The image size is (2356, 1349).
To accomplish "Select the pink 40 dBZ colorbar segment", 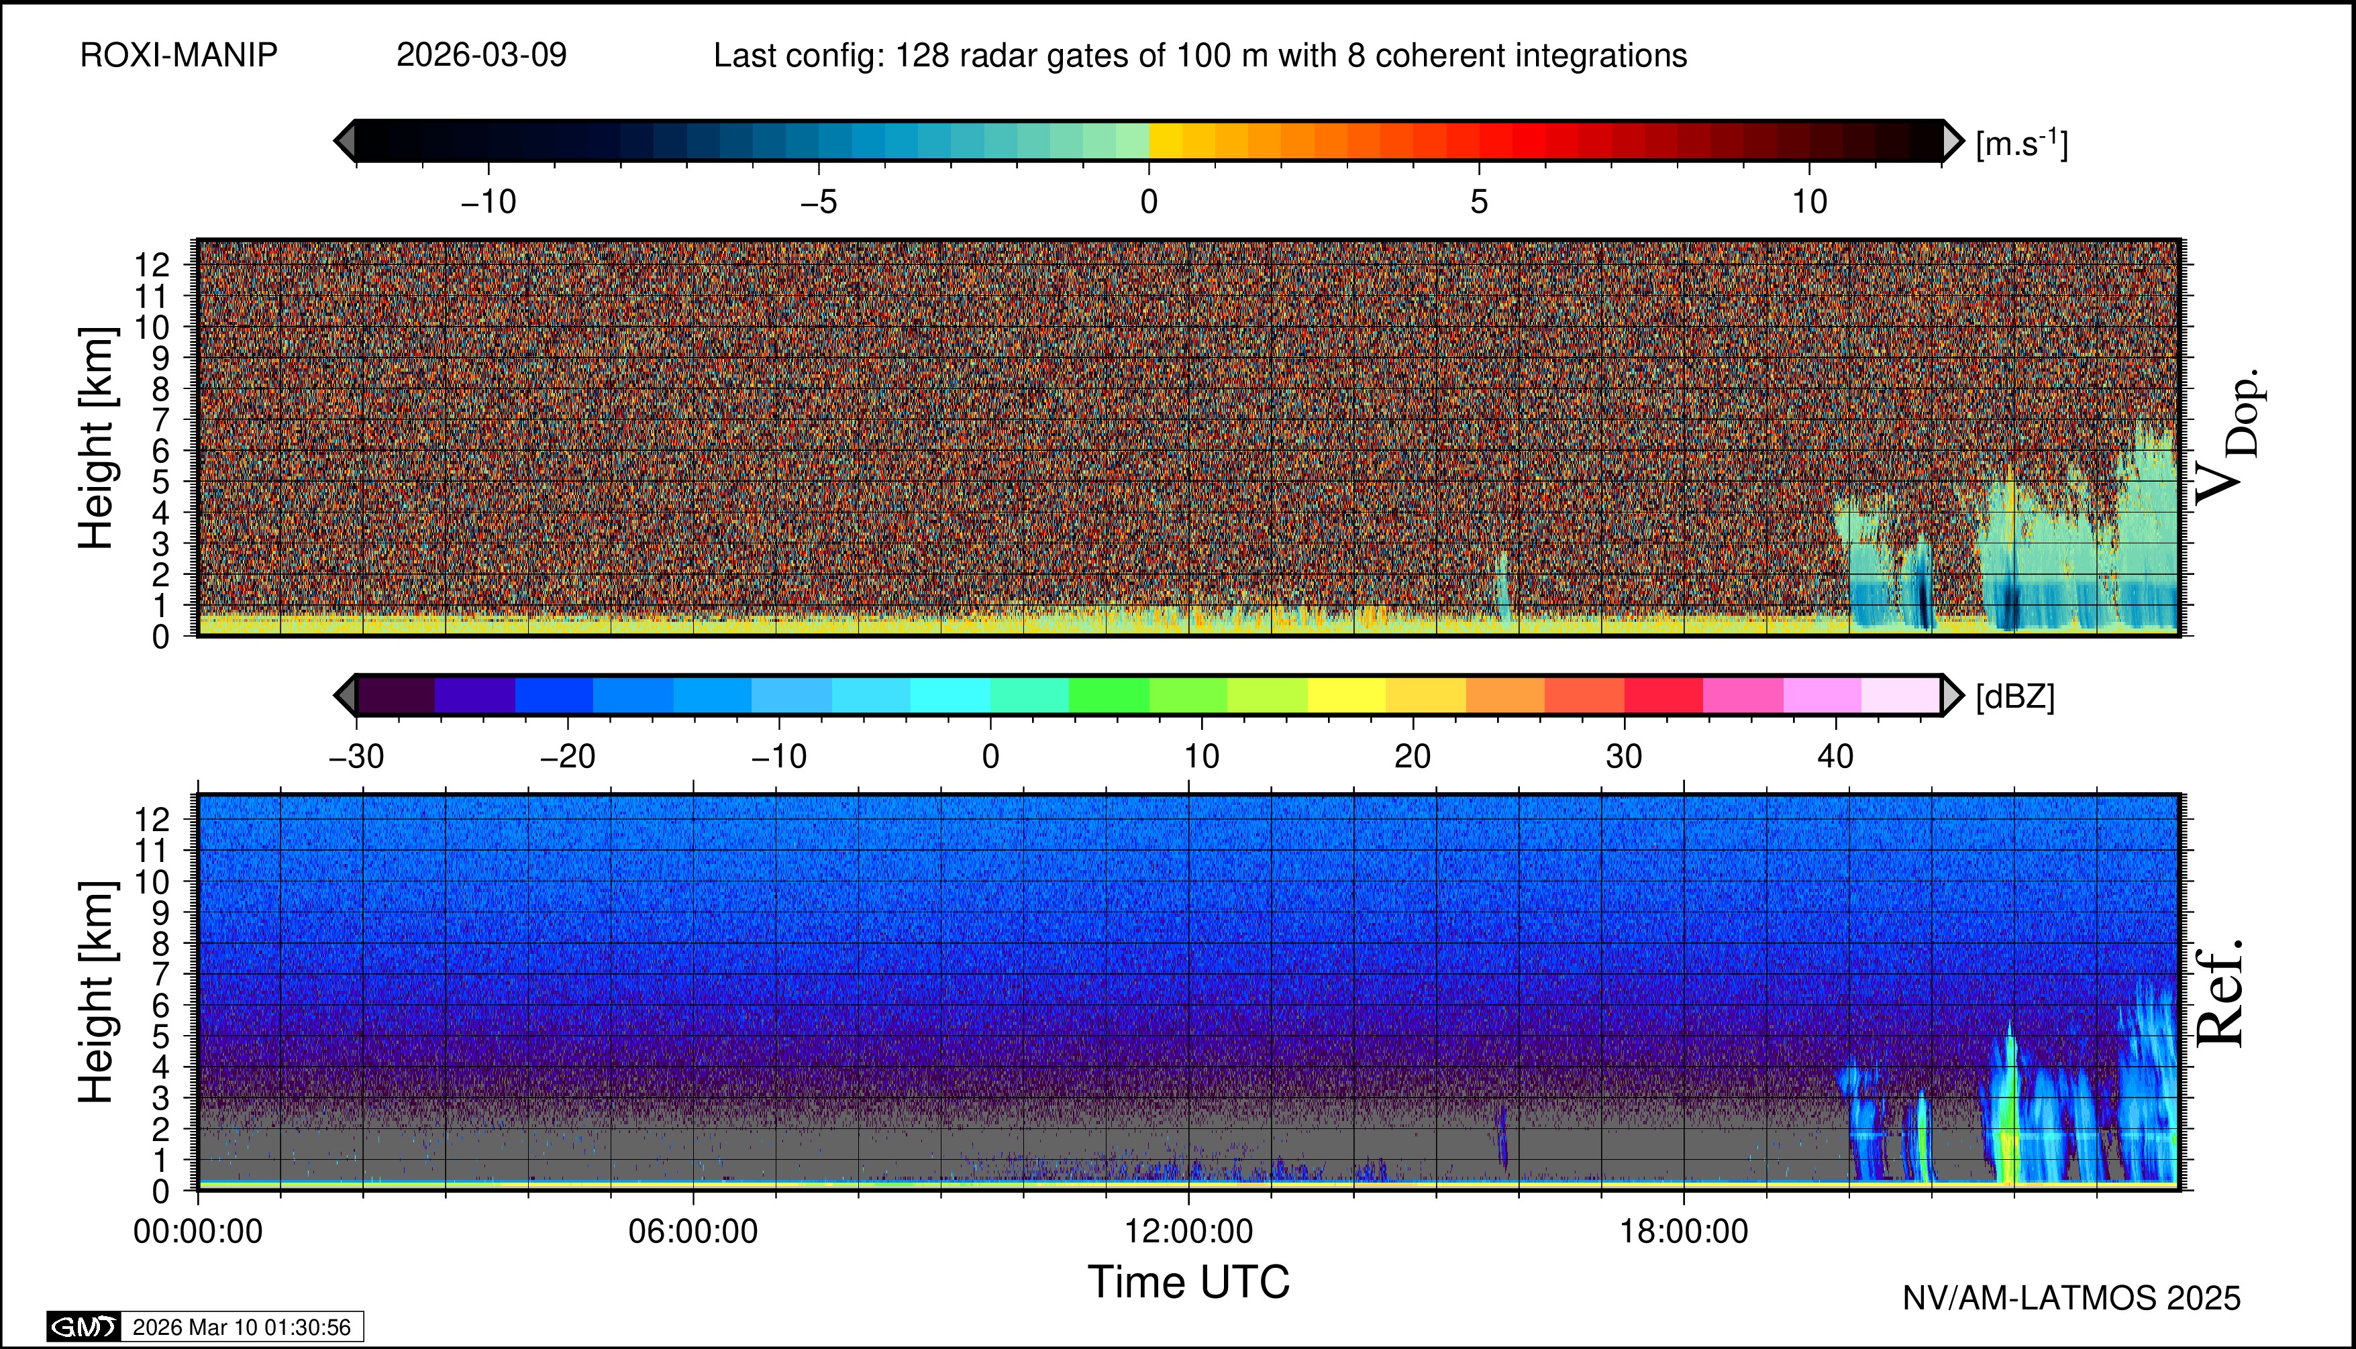I will 1821,695.
